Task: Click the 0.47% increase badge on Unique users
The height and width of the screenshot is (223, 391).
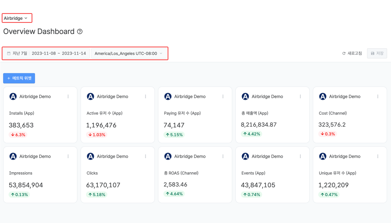Action: (x=329, y=195)
